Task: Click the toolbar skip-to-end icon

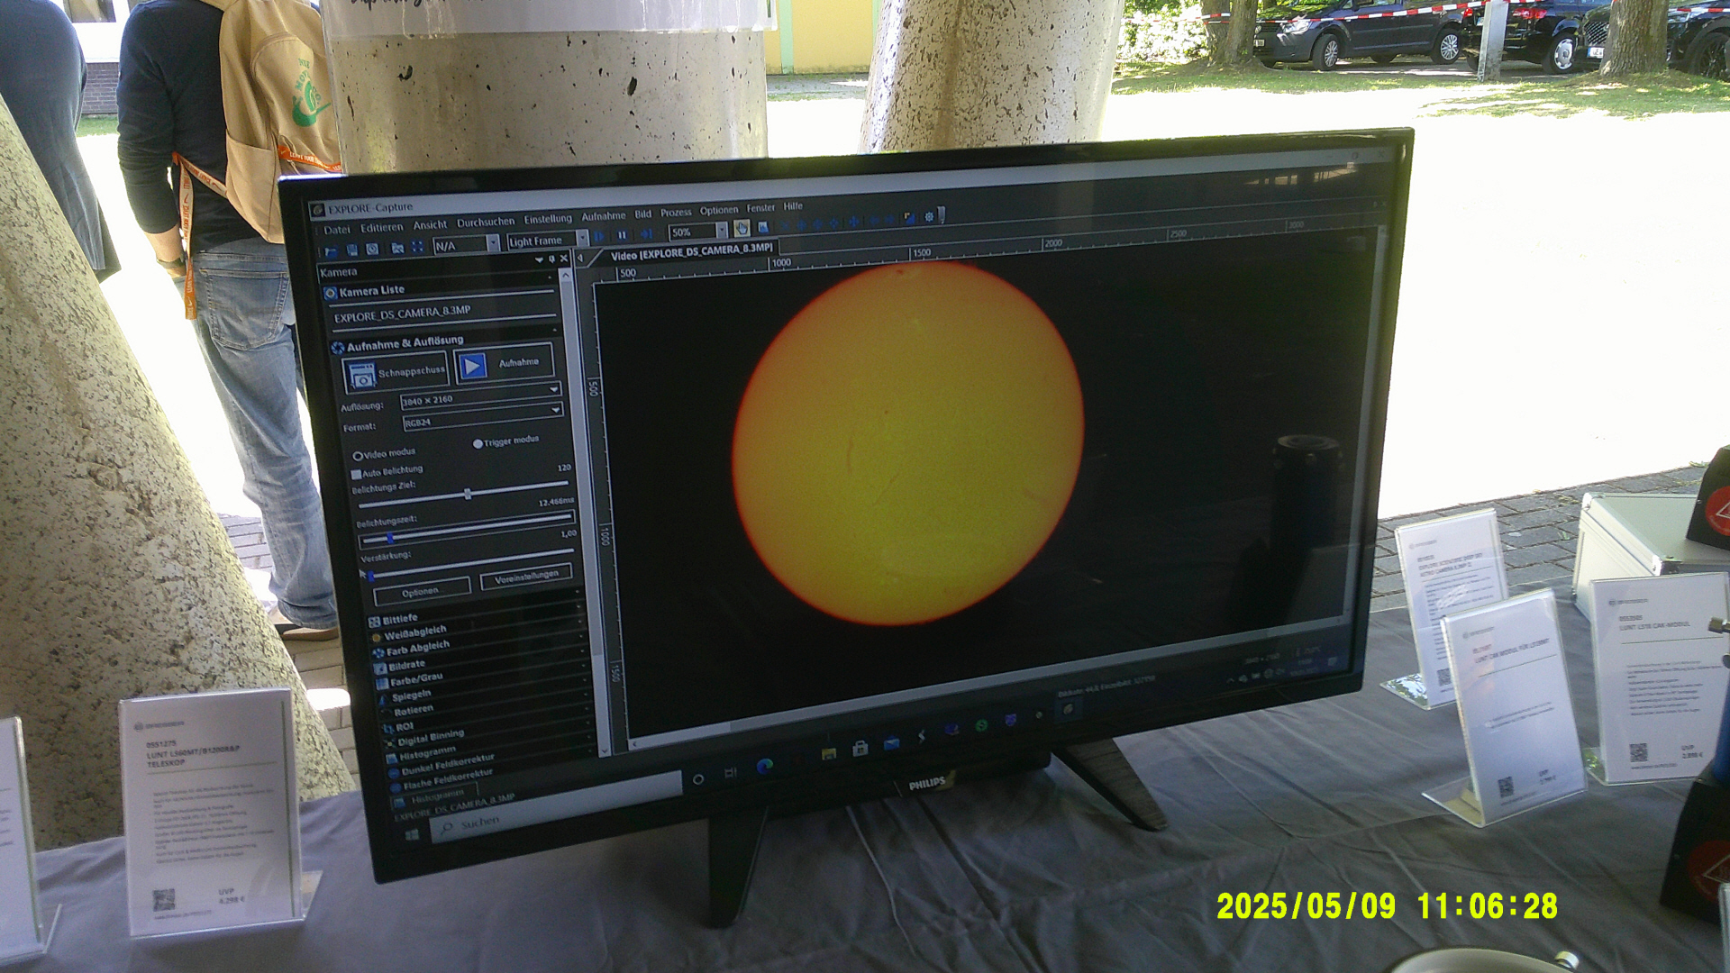Action: [x=645, y=233]
